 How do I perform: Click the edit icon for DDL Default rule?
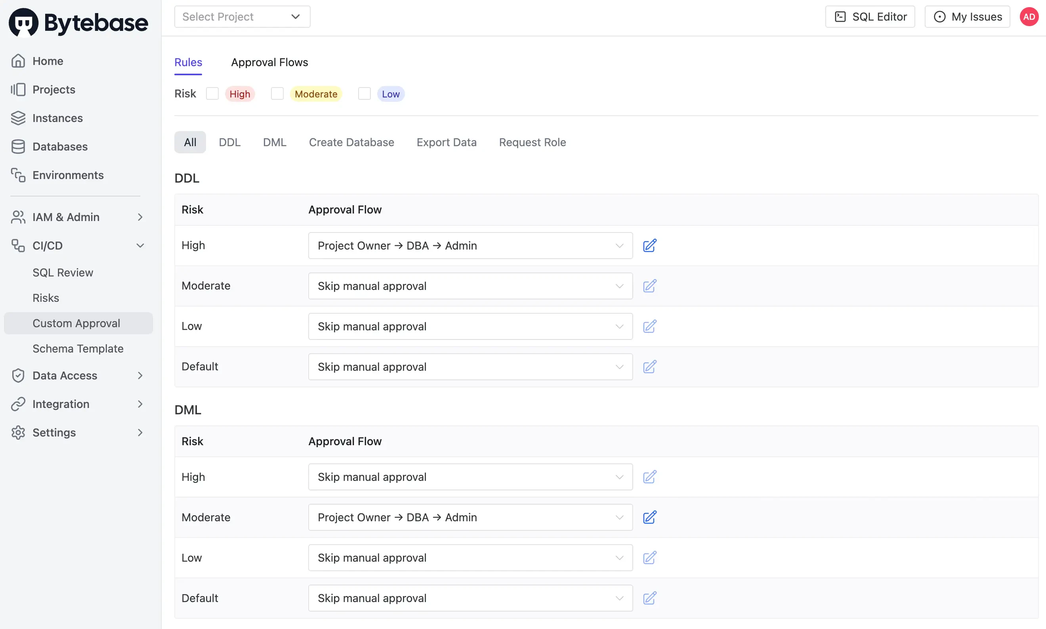(649, 367)
